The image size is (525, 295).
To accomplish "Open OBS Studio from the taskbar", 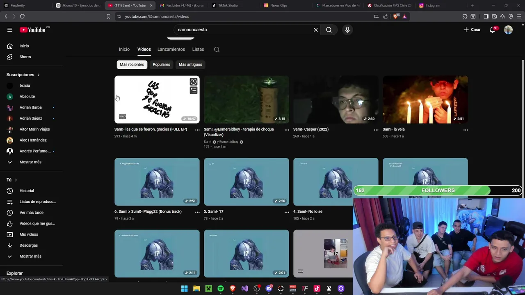I will tap(257, 288).
